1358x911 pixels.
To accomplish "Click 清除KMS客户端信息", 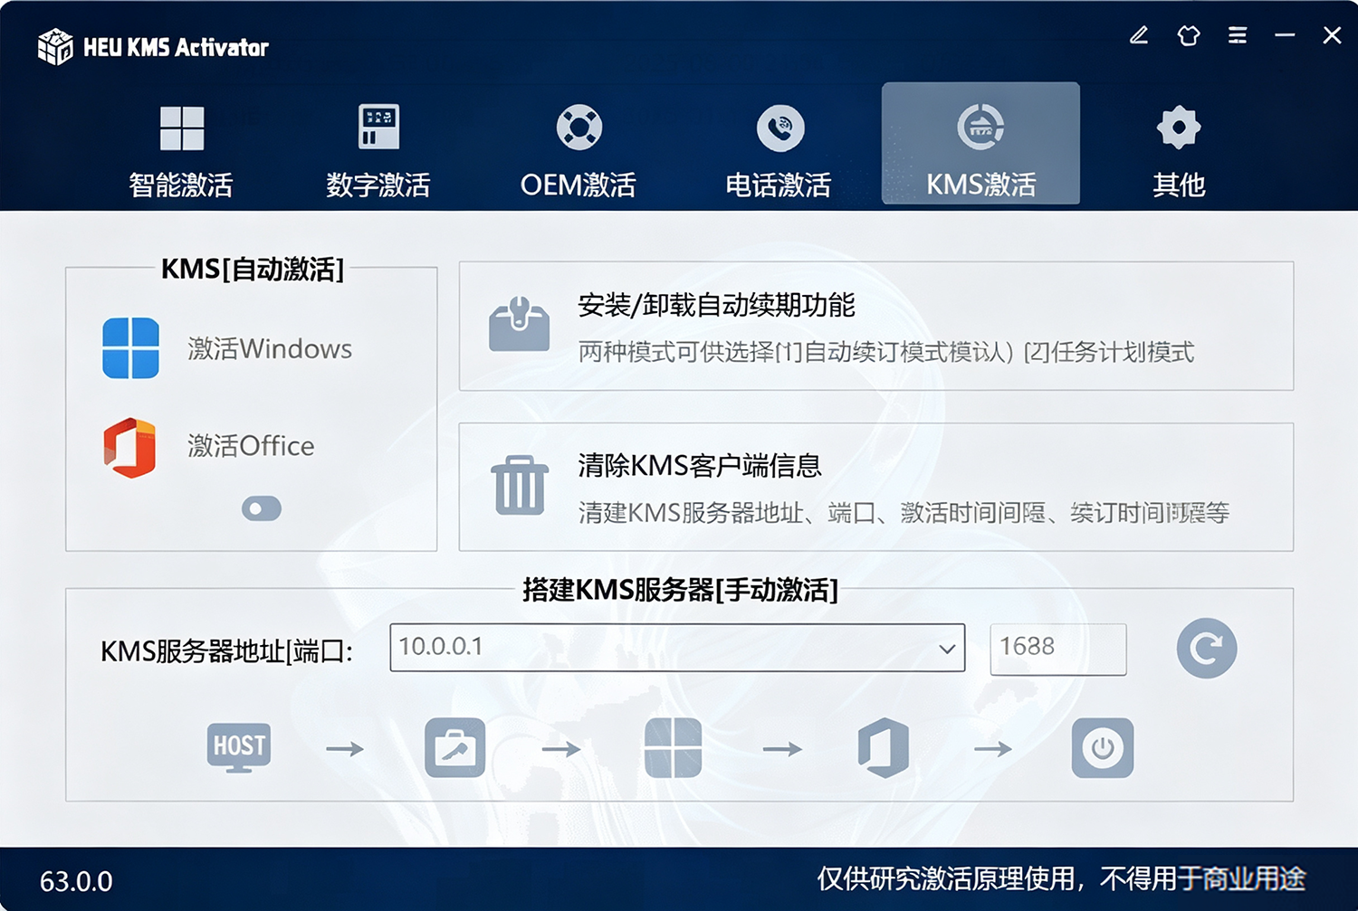I will point(700,465).
